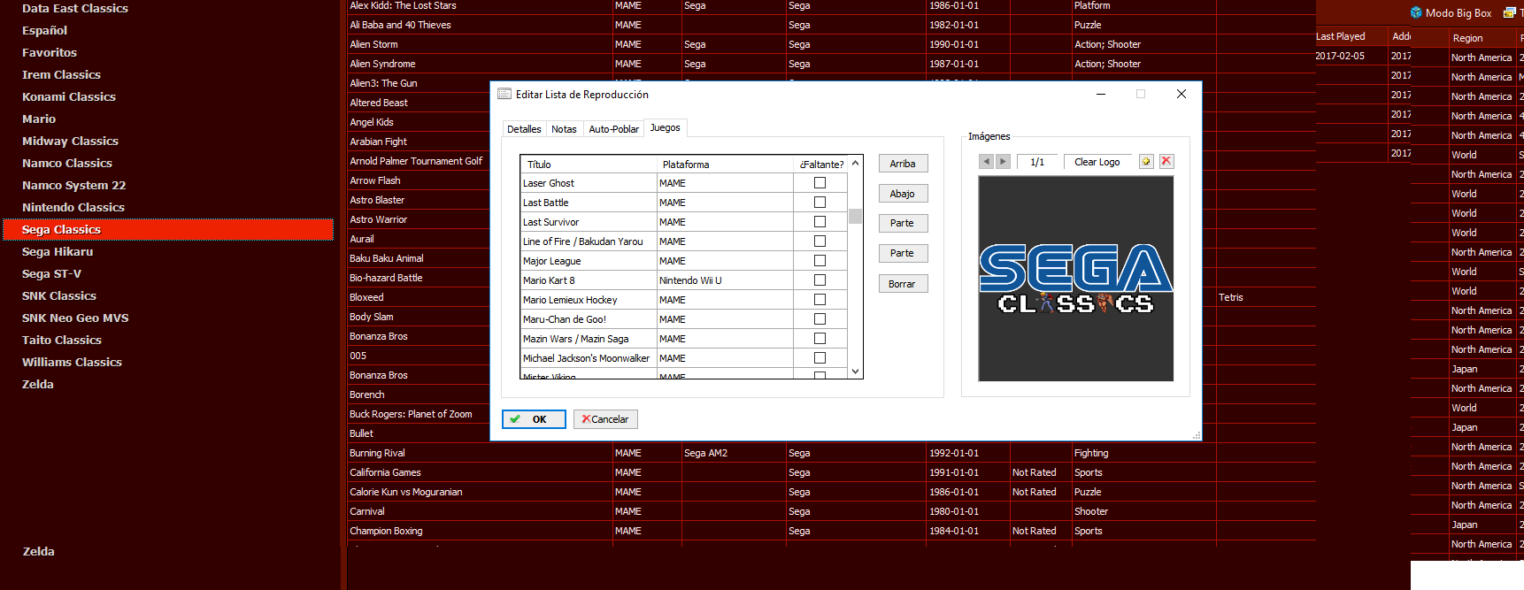Tick the ¿Faltante? checkbox for Last Battle
1524x590 pixels.
click(x=820, y=203)
